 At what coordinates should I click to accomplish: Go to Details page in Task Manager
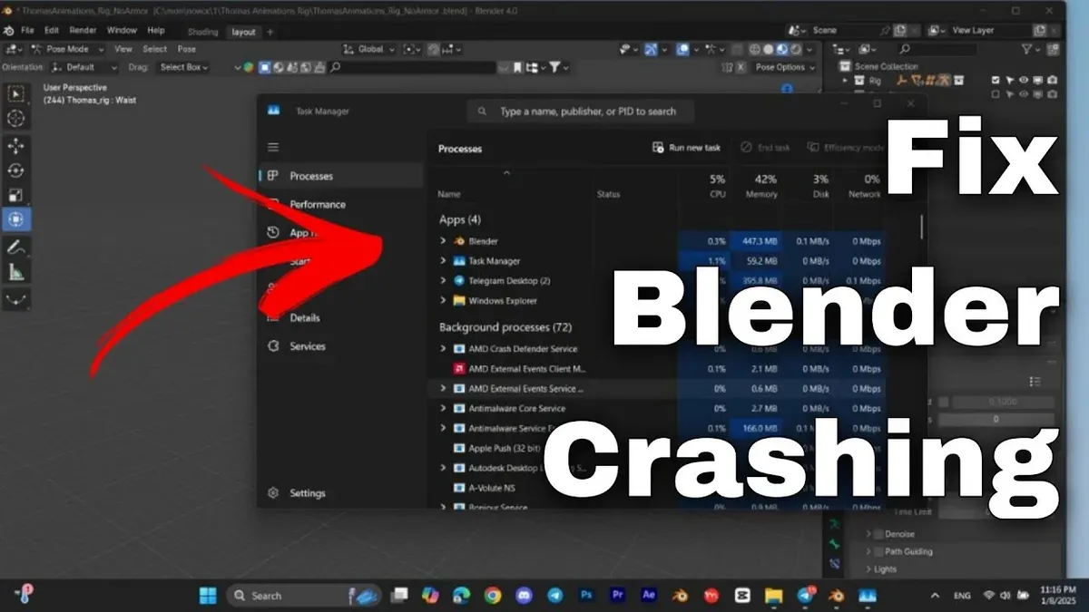click(x=305, y=318)
